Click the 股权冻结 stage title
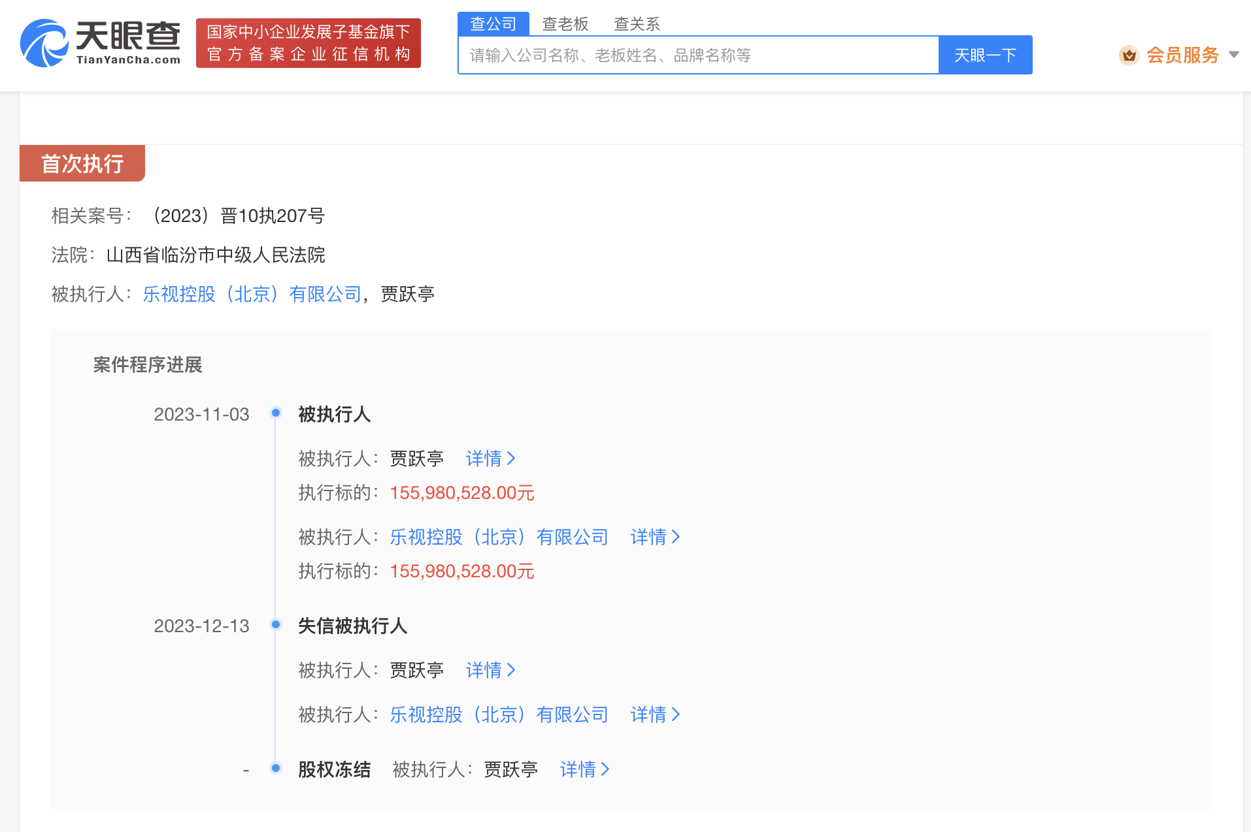 pos(335,770)
